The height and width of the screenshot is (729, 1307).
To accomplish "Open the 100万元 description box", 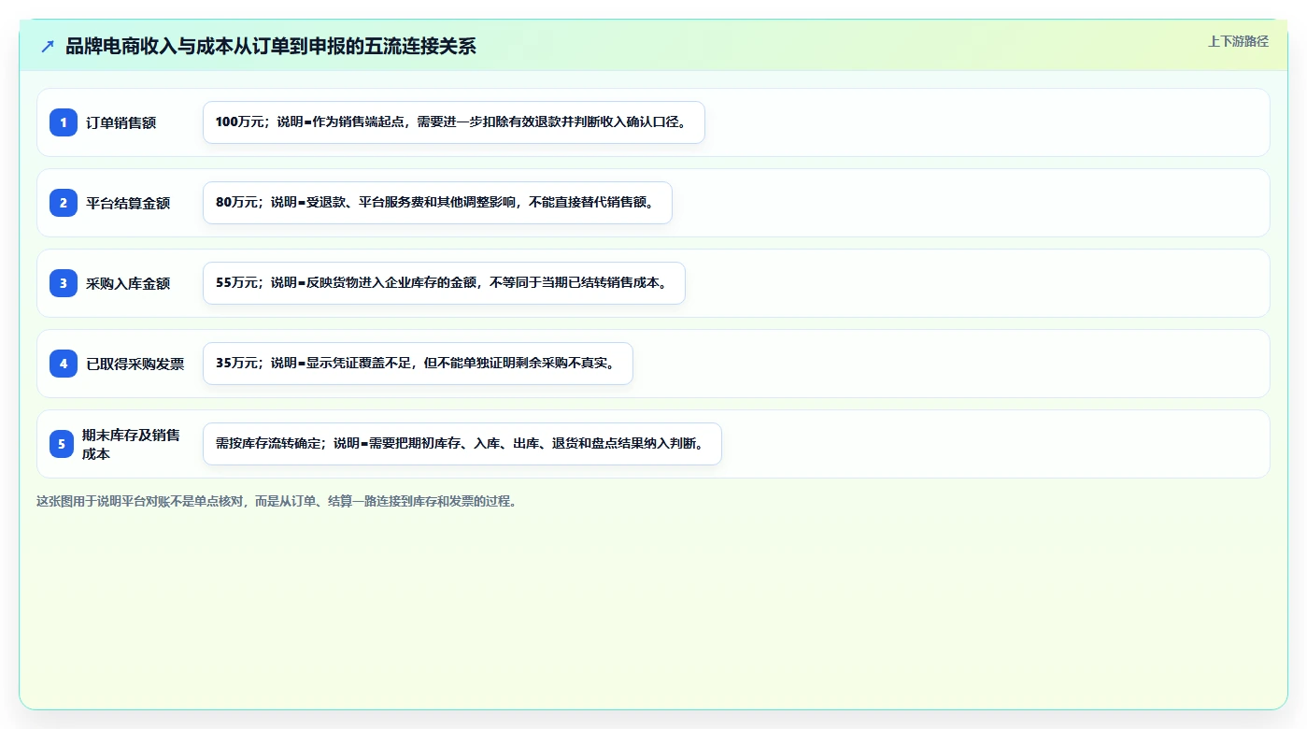I will coord(454,122).
